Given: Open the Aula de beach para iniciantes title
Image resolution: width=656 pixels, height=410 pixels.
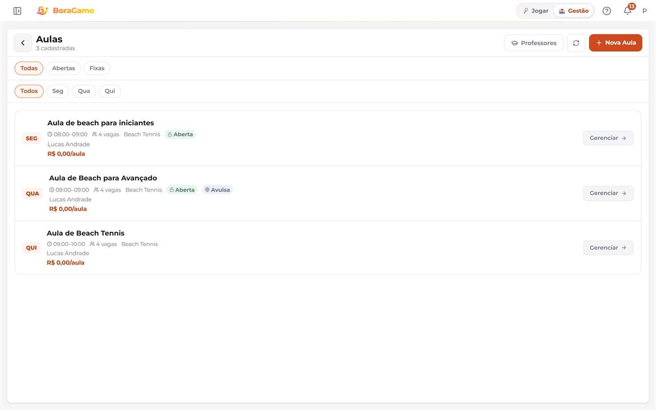Looking at the screenshot, I should [101, 123].
